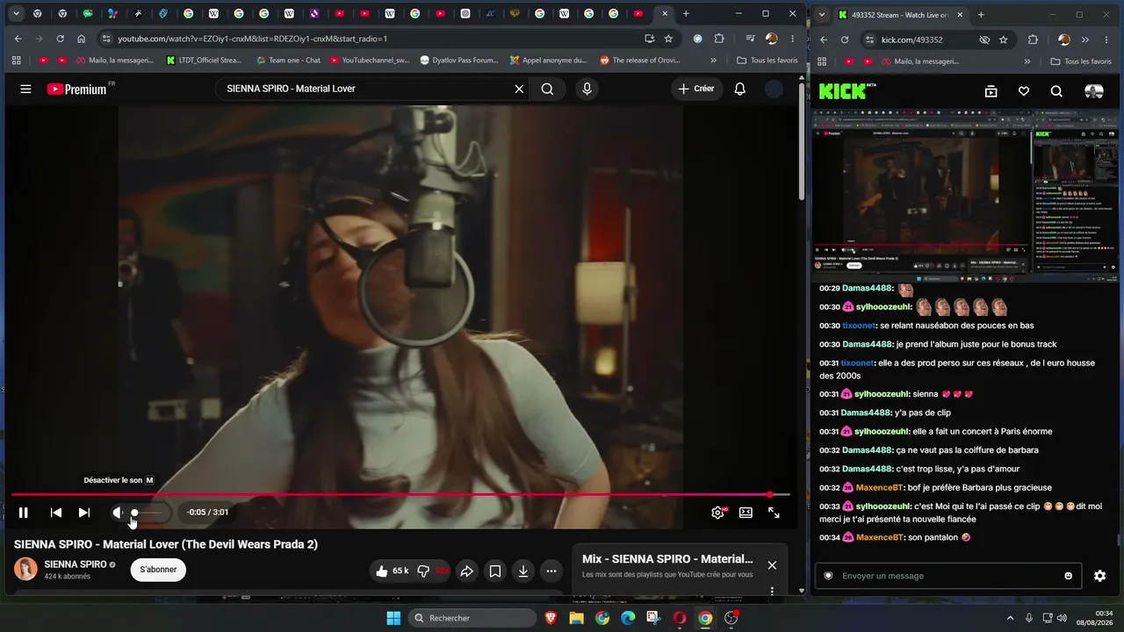Open the Windows Start menu
Image resolution: width=1124 pixels, height=632 pixels.
click(393, 618)
